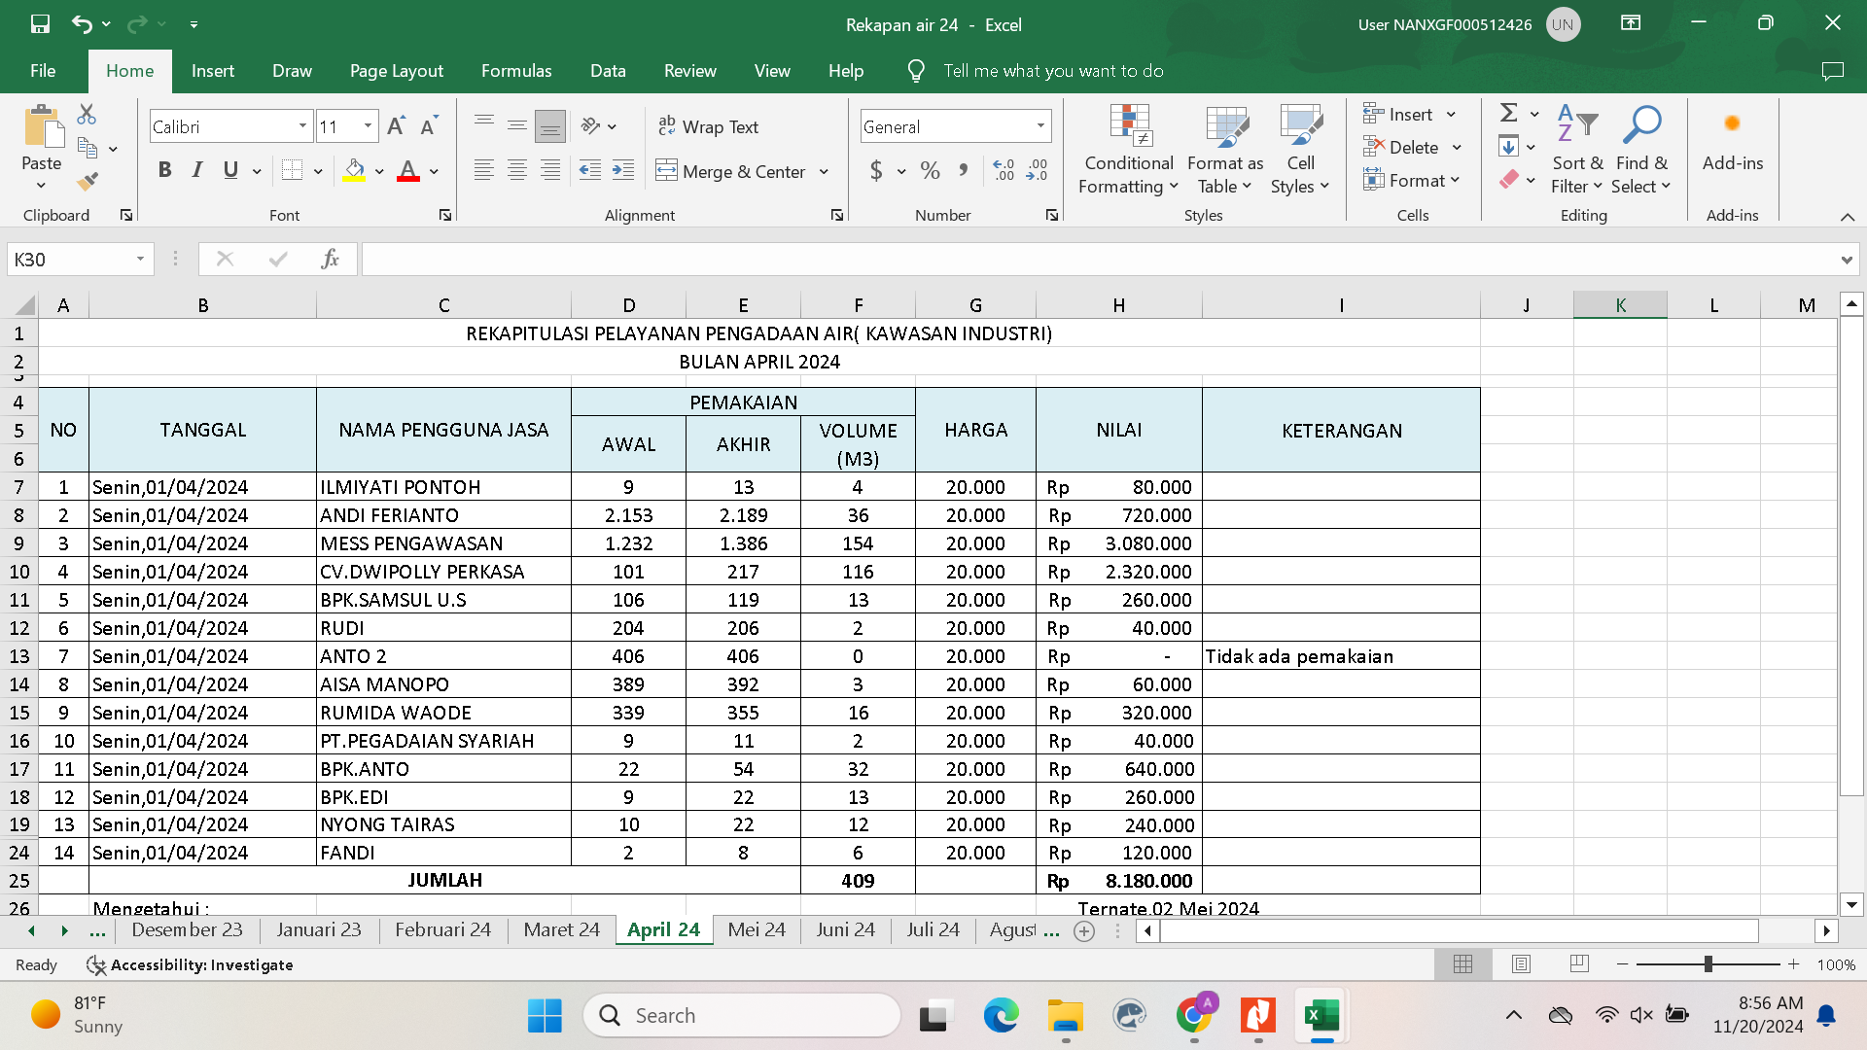1867x1050 pixels.
Task: Toggle Italic formatting
Action: pyautogui.click(x=197, y=171)
